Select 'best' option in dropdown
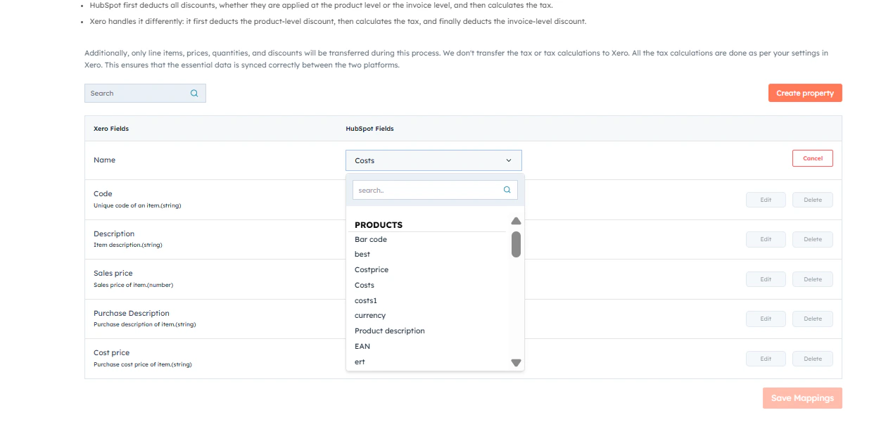The width and height of the screenshot is (893, 422). pyautogui.click(x=362, y=254)
